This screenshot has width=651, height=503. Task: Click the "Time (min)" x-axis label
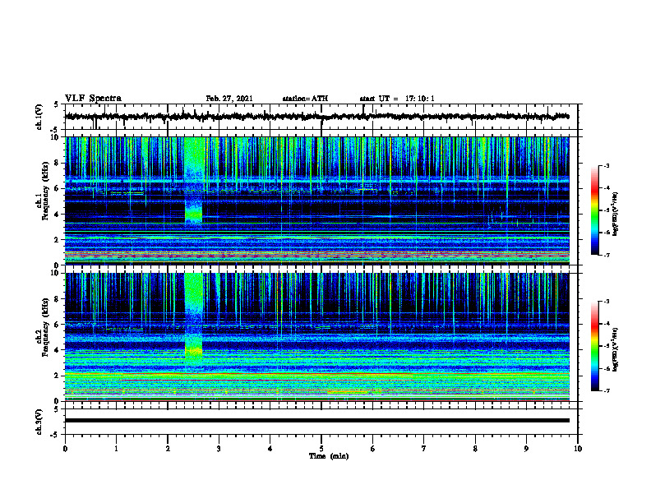[329, 456]
